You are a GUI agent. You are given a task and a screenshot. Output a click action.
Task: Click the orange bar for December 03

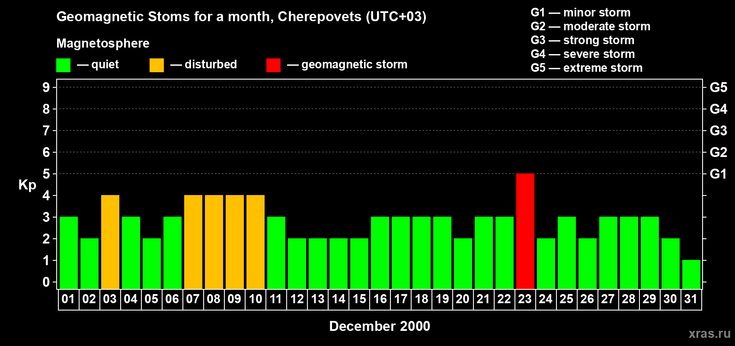tap(110, 242)
